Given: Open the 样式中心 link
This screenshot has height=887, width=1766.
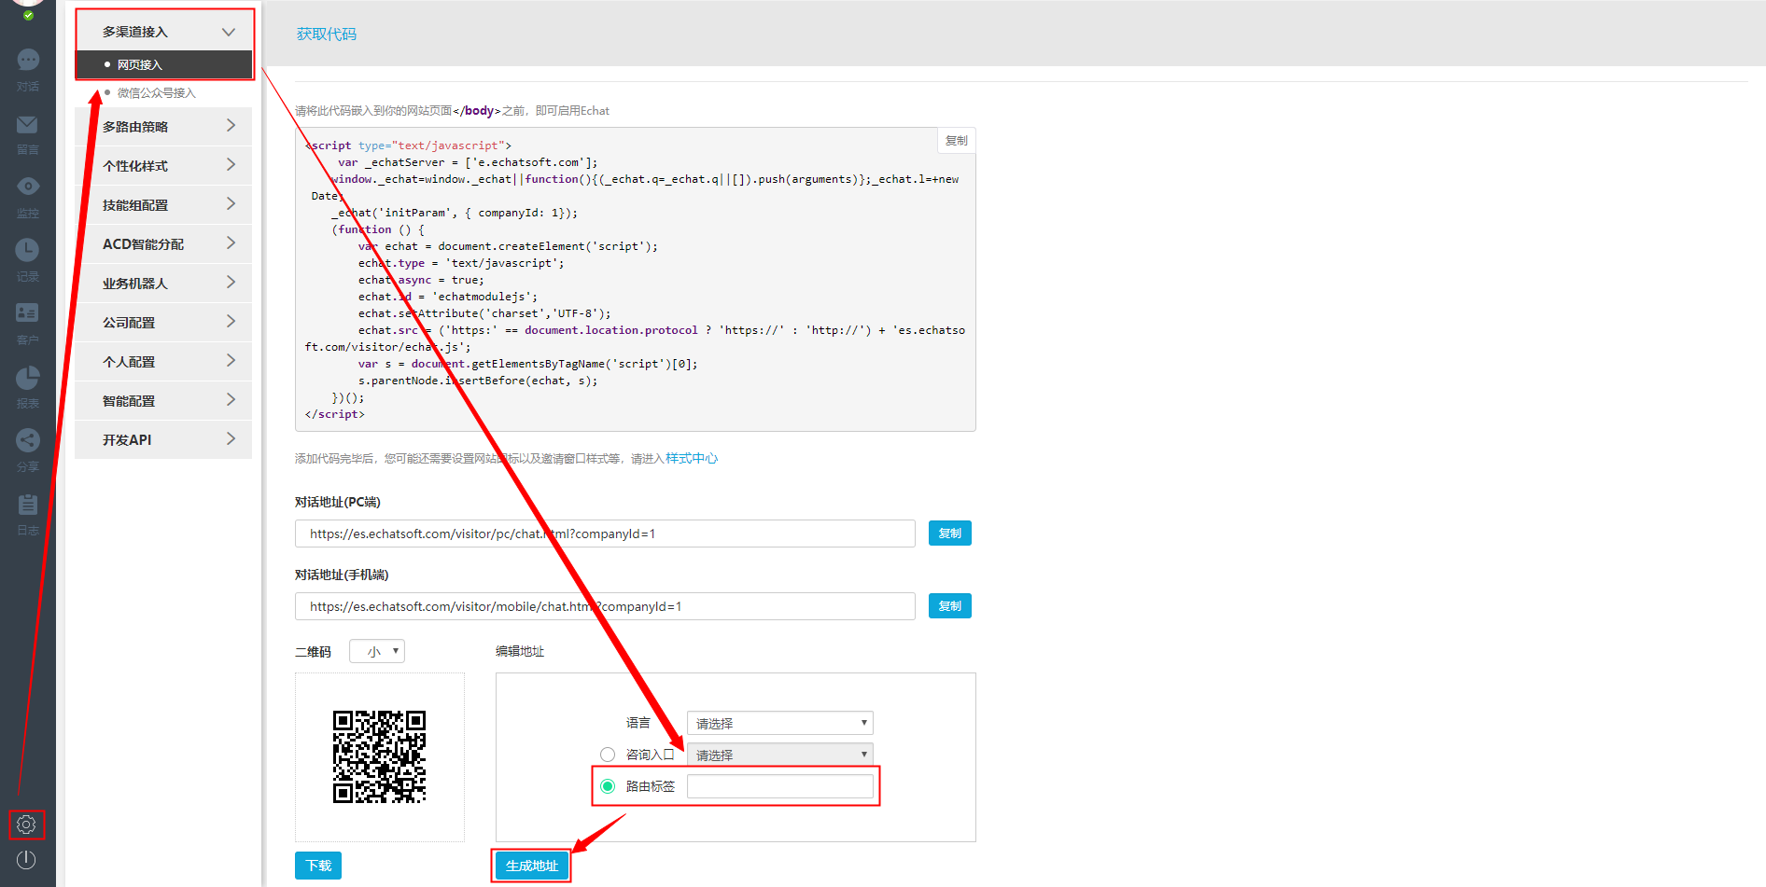Looking at the screenshot, I should [692, 459].
